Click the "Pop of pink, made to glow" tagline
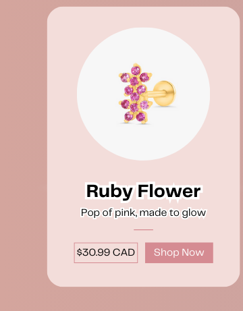 143,213
